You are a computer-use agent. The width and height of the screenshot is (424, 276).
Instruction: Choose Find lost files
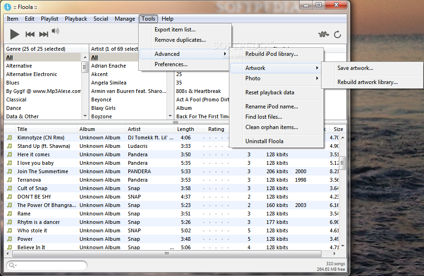click(276, 117)
